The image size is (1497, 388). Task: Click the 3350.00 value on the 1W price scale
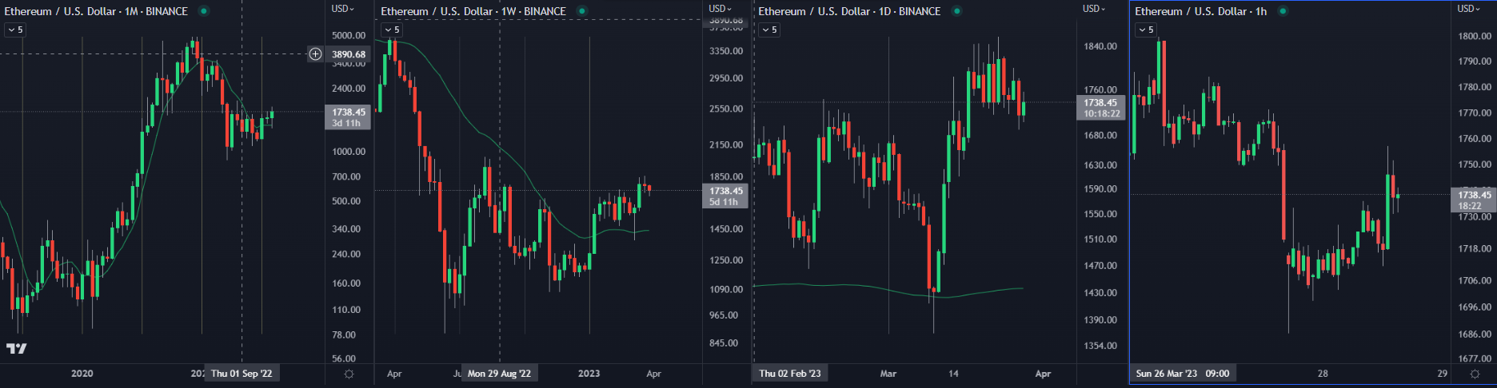[x=726, y=51]
